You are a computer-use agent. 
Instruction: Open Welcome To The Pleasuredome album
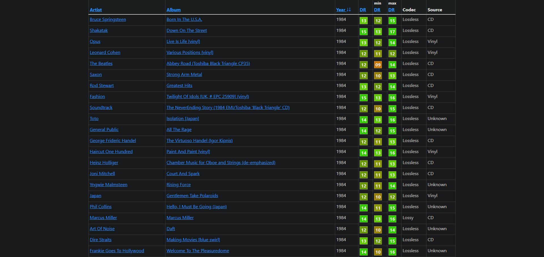(198, 251)
